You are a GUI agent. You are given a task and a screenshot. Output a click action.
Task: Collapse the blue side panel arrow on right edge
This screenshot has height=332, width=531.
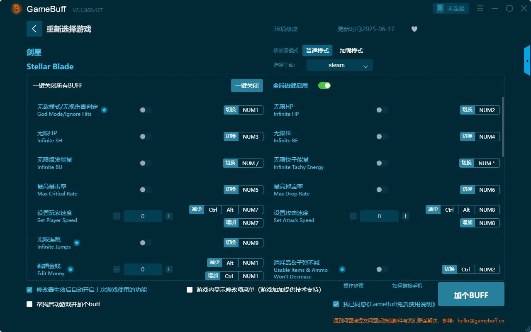point(527,60)
